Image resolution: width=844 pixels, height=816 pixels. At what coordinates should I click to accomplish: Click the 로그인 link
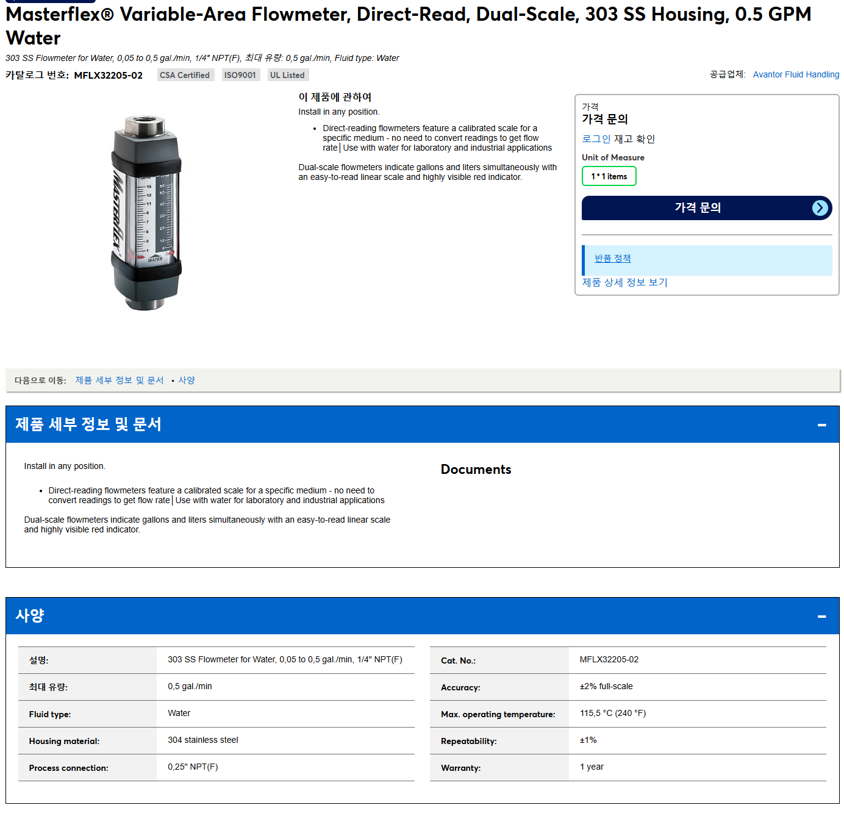point(596,139)
